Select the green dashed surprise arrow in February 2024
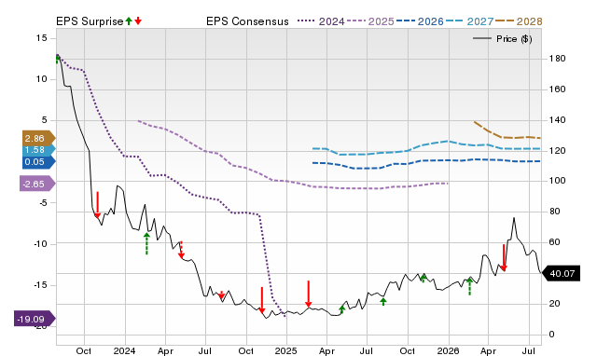The width and height of the screenshot is (597, 356). 146,243
